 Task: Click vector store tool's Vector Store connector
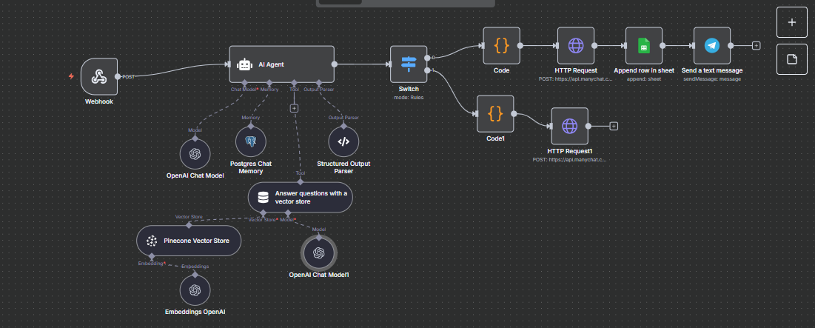263,212
